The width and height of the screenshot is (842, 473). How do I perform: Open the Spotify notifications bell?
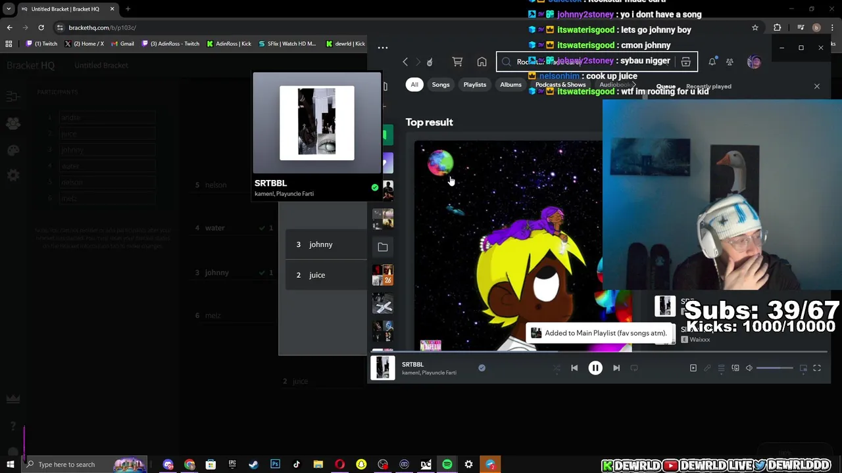[712, 62]
